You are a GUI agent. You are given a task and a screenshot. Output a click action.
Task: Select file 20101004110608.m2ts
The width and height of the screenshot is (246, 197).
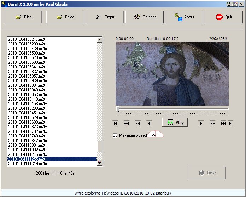[52, 122]
